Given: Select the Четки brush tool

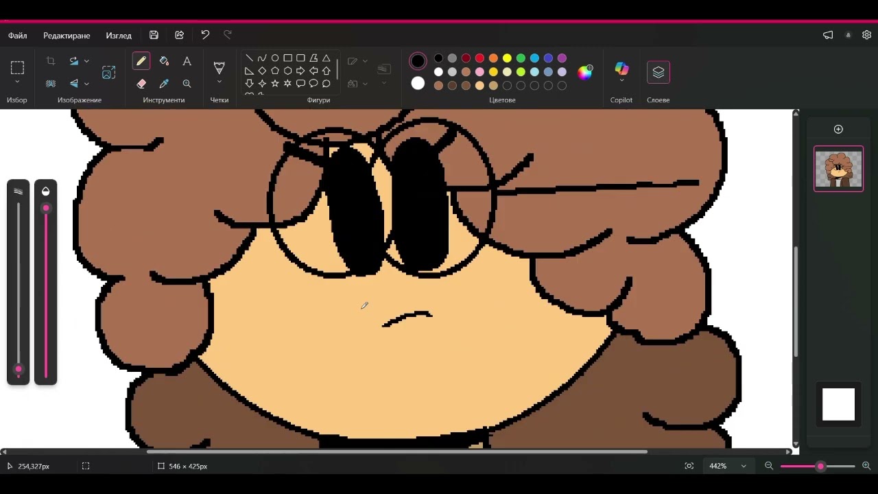Looking at the screenshot, I should (x=219, y=67).
